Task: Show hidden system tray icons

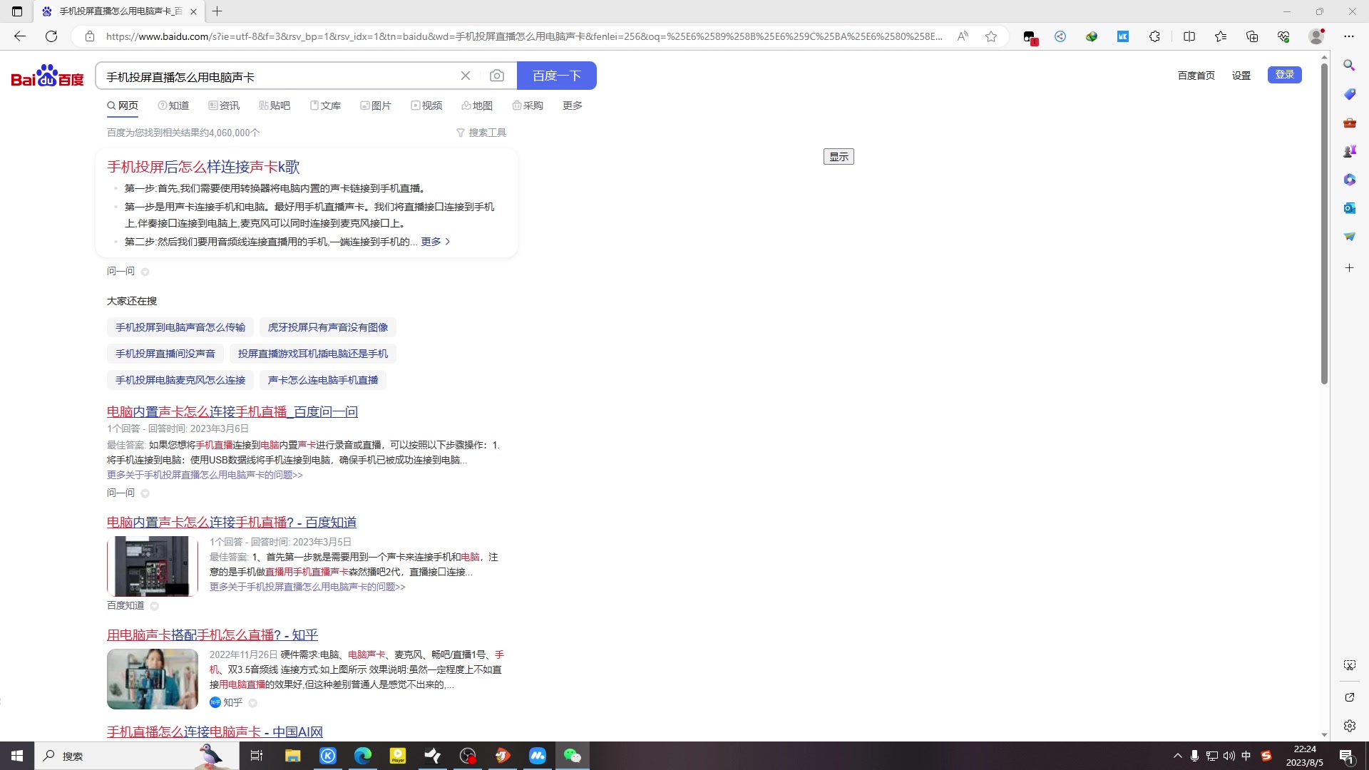Action: pos(1177,756)
